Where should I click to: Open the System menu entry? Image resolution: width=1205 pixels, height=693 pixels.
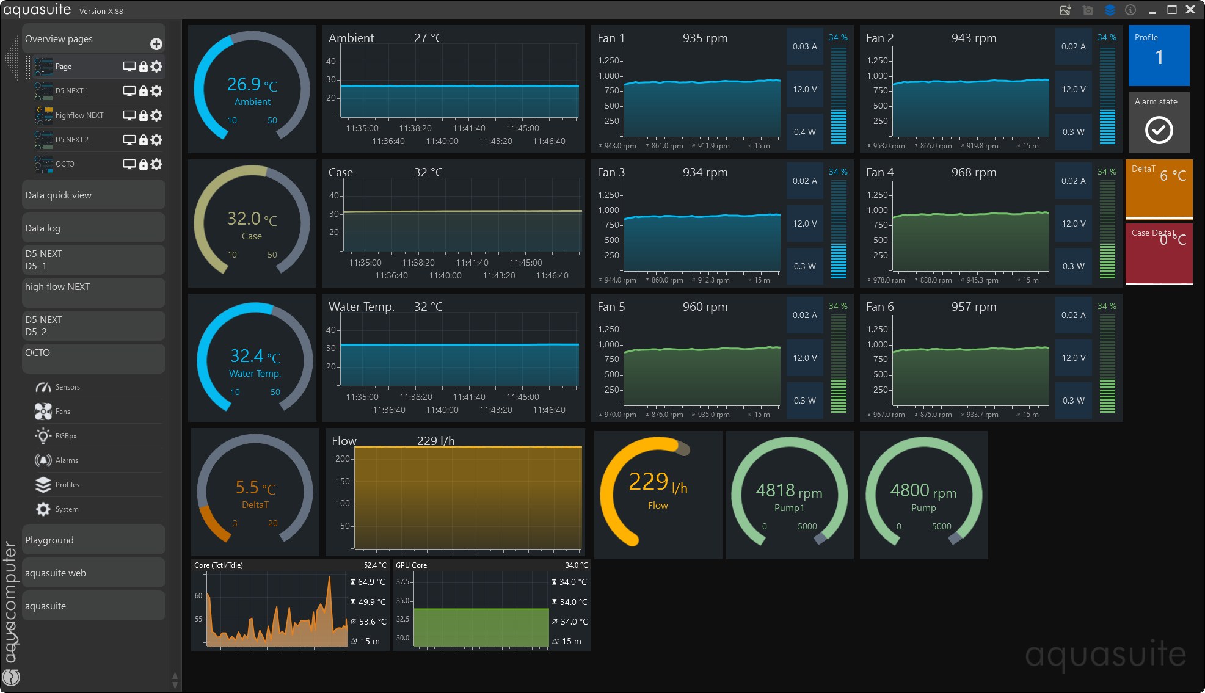pyautogui.click(x=100, y=509)
